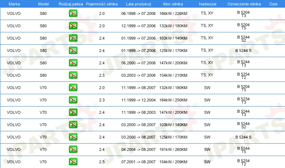Image resolution: width=285 pixels, height=168 pixels.
Task: Click the 'Moc silnika' column header
Action: tap(173, 4)
